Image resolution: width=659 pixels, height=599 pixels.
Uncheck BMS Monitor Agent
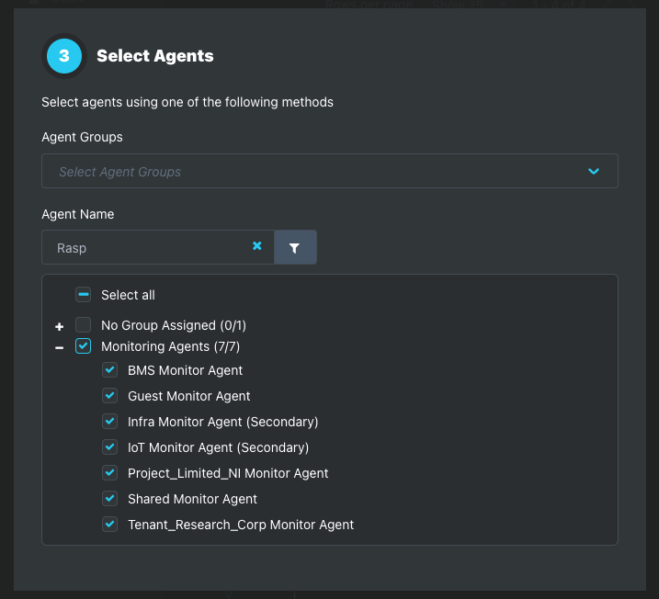pyautogui.click(x=109, y=370)
